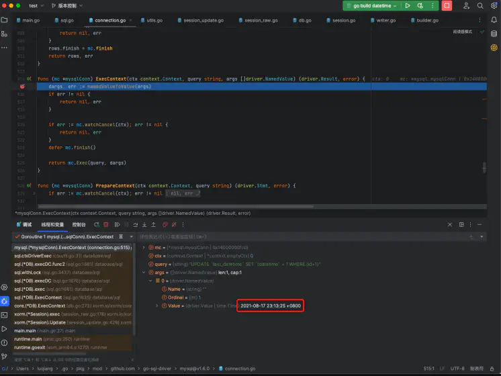The height and width of the screenshot is (376, 501).
Task: Open the code with me user icon
Action: coord(466,5)
